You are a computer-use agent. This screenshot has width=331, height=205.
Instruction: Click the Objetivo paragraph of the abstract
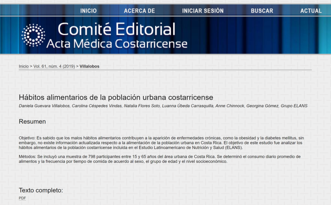(161, 143)
